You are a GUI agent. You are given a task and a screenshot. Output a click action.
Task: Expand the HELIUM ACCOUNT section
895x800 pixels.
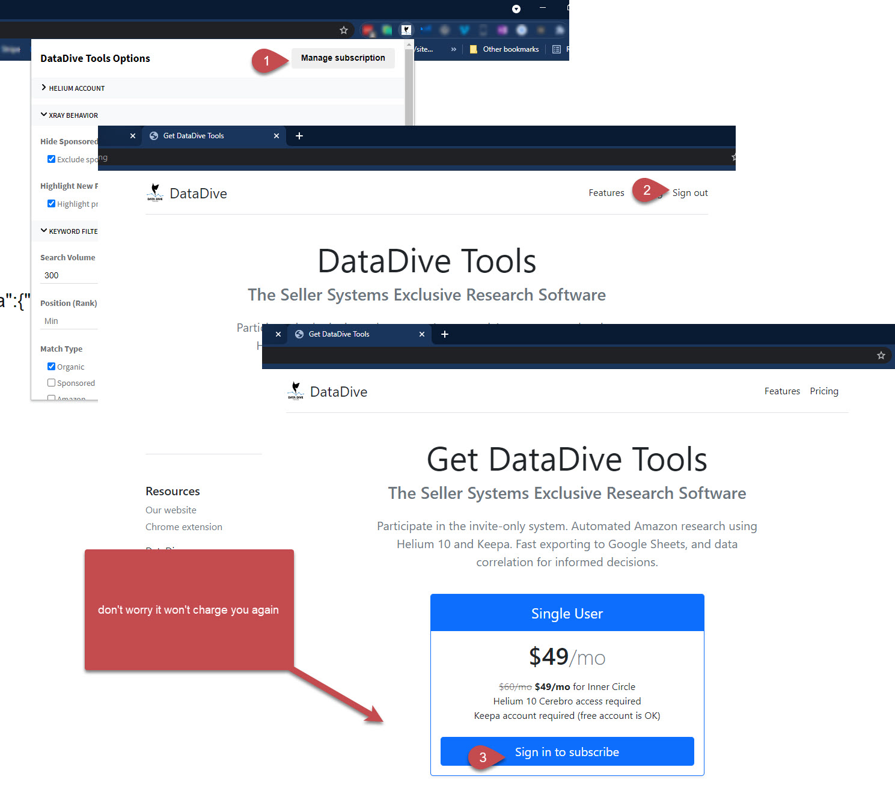pos(218,88)
